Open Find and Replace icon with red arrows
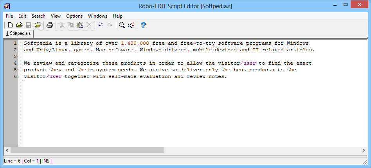The image size is (371, 168). click(131, 25)
